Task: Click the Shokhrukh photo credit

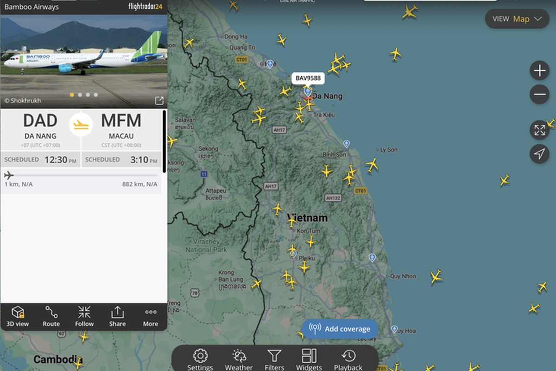Action: point(23,100)
